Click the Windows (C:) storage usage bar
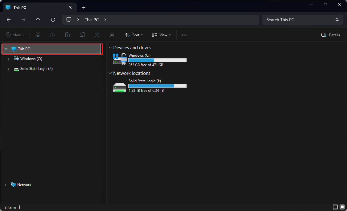The width and height of the screenshot is (347, 211). click(158, 60)
